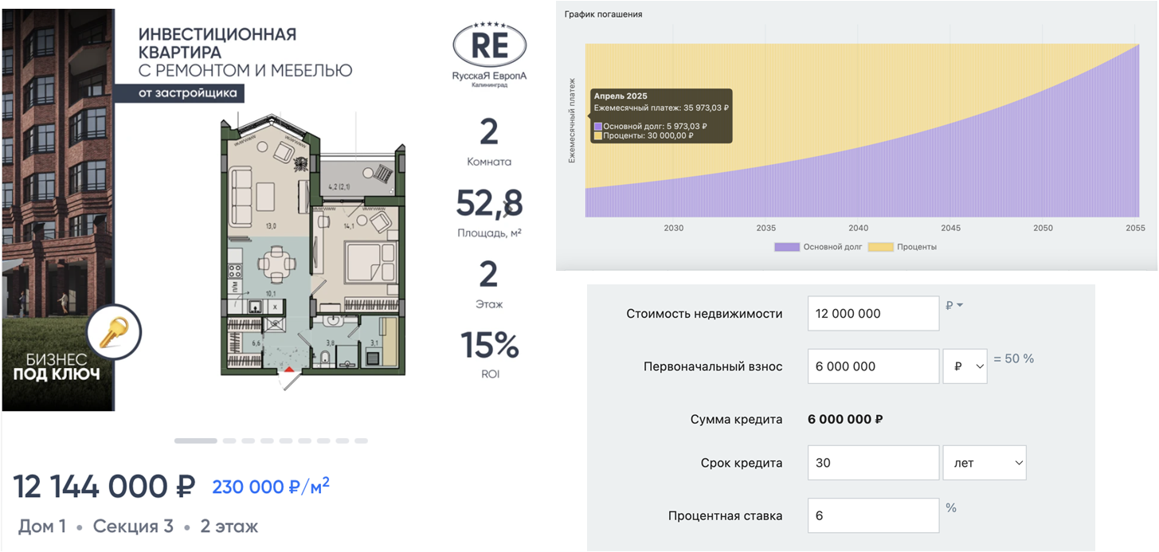The image size is (1159, 552).
Task: Click the 'Апрель 2025' chart tooltip
Action: [660, 115]
